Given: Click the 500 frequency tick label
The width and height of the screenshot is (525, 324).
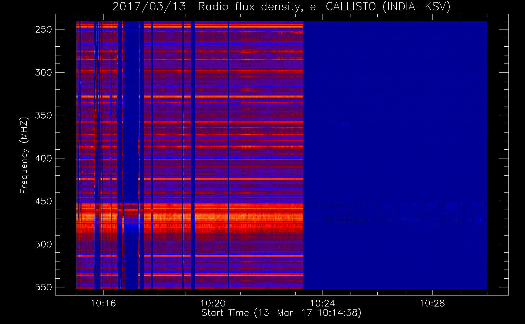Looking at the screenshot, I should point(43,244).
